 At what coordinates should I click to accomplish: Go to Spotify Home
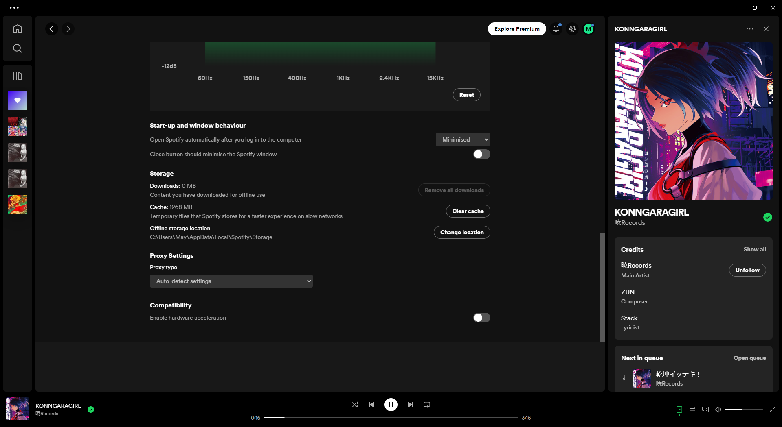point(18,29)
